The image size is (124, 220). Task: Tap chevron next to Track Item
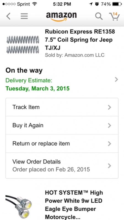click(x=109, y=107)
